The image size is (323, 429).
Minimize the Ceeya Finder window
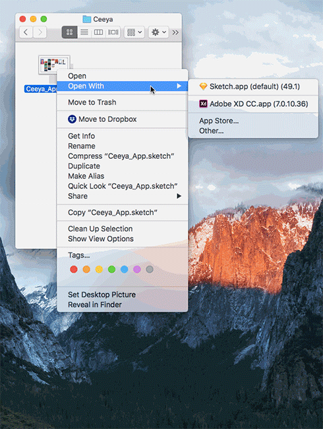33,19
